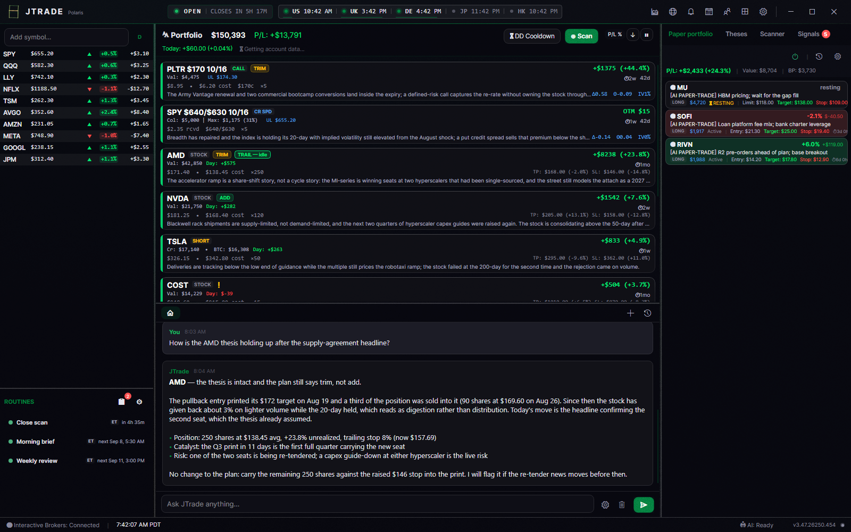The image size is (851, 532).
Task: Open chat history clock icon
Action: click(x=647, y=313)
